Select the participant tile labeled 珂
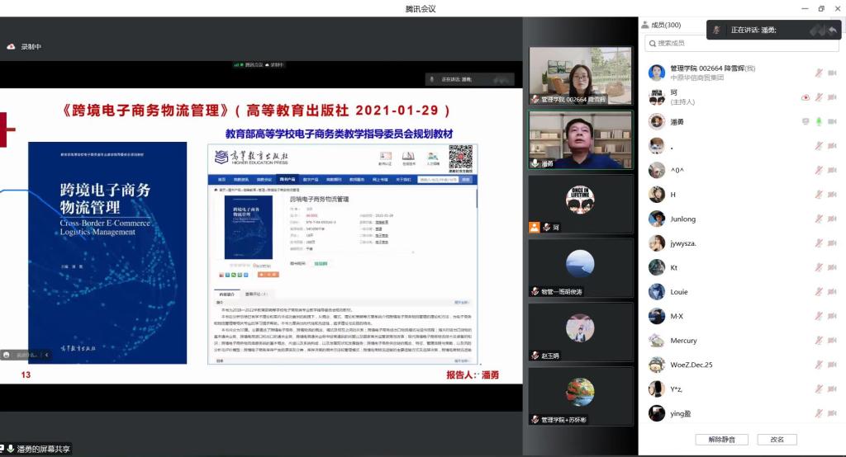Screen dimensions: 846x457 coord(581,205)
